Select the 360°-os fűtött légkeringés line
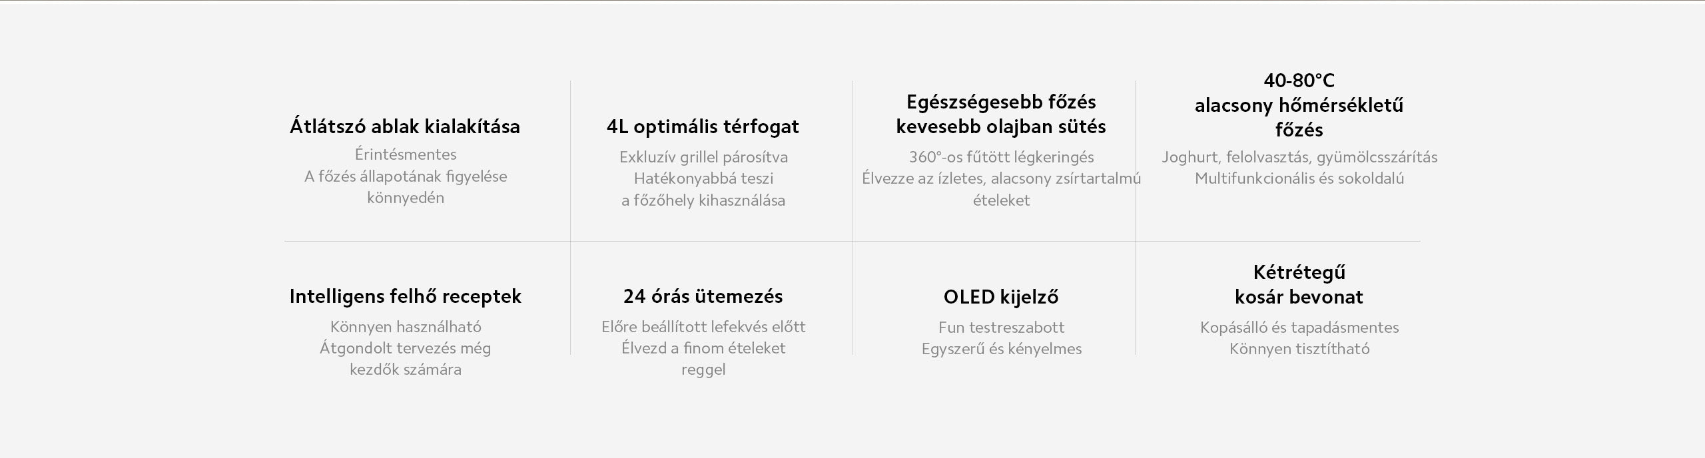Viewport: 1705px width, 458px height. pyautogui.click(x=1002, y=157)
